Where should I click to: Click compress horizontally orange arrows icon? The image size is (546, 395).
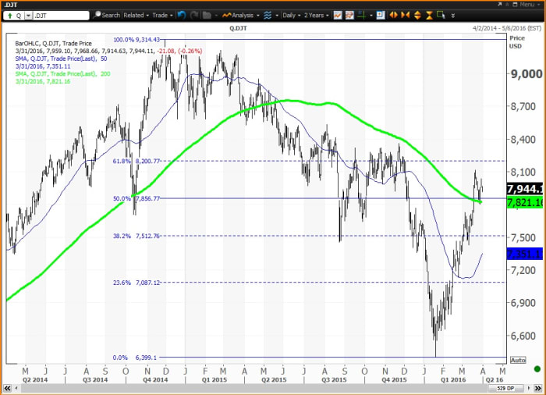pyautogui.click(x=406, y=16)
